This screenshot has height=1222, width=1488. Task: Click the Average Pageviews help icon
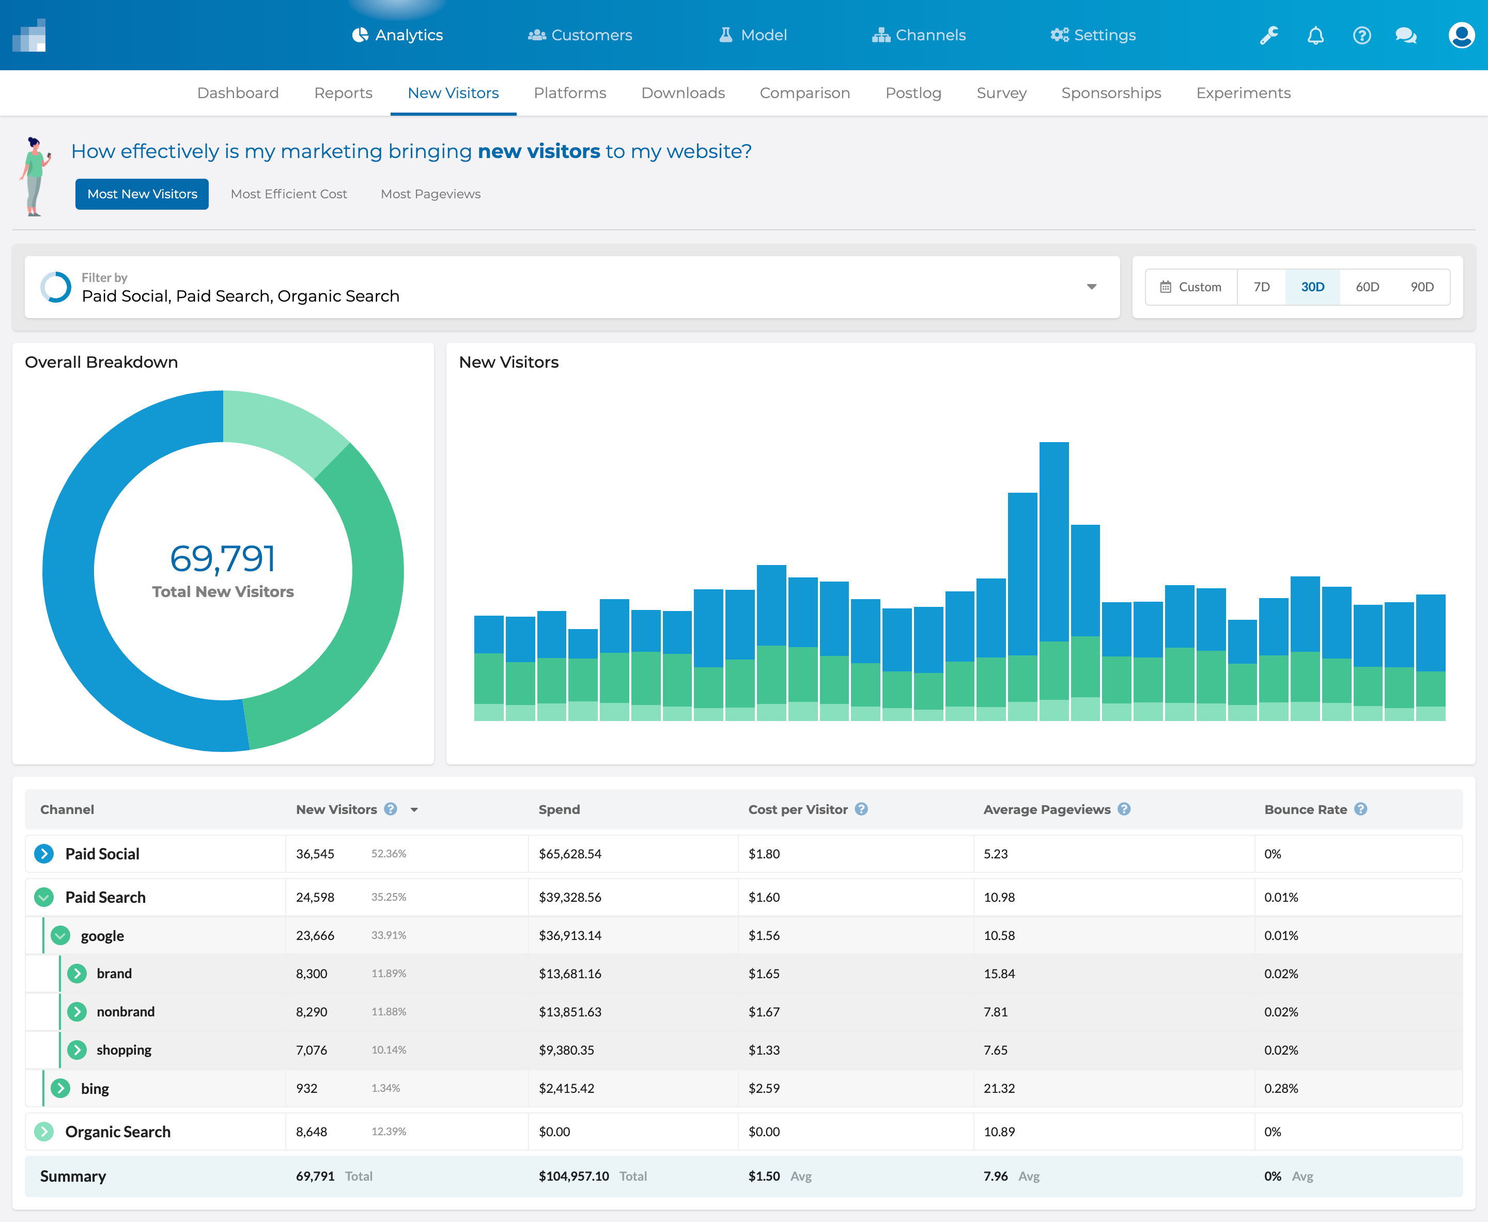[1124, 809]
